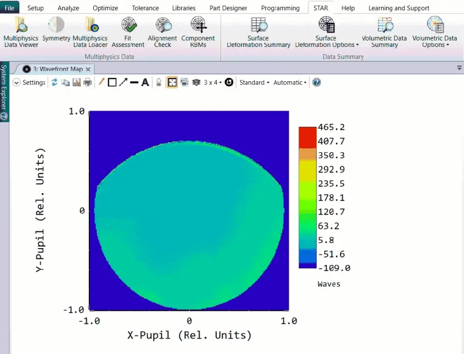
Task: Open the Volumetric Data Summary
Action: click(384, 32)
